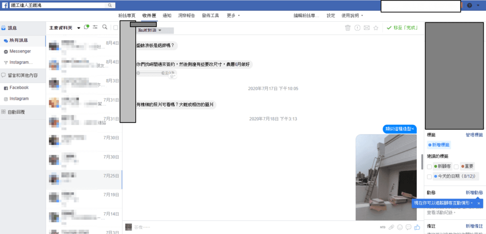
Task: Click the 移至「完成」 button
Action: (x=402, y=28)
